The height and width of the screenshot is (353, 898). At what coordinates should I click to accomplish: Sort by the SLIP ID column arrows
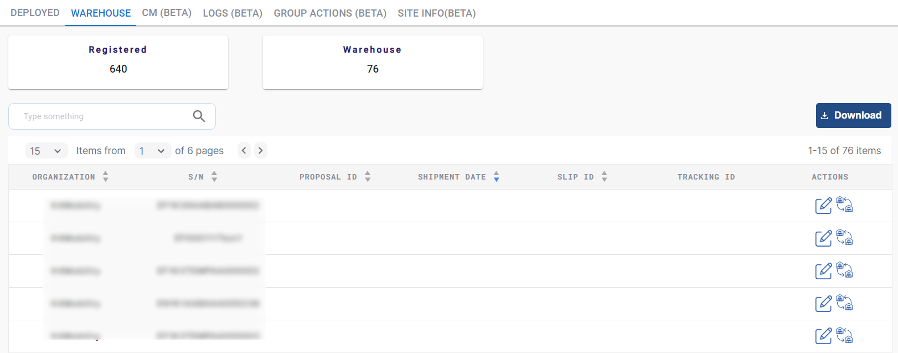tap(605, 177)
